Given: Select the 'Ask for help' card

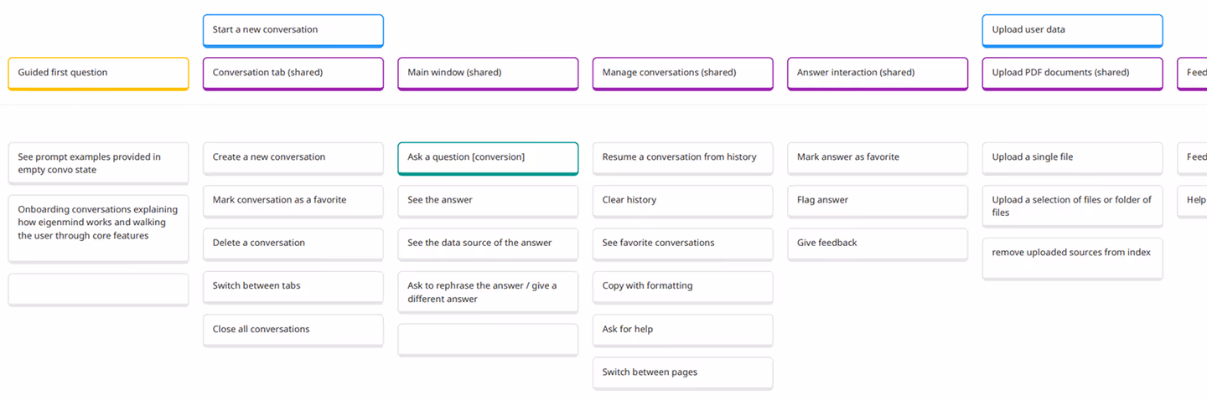Looking at the screenshot, I should (x=682, y=331).
